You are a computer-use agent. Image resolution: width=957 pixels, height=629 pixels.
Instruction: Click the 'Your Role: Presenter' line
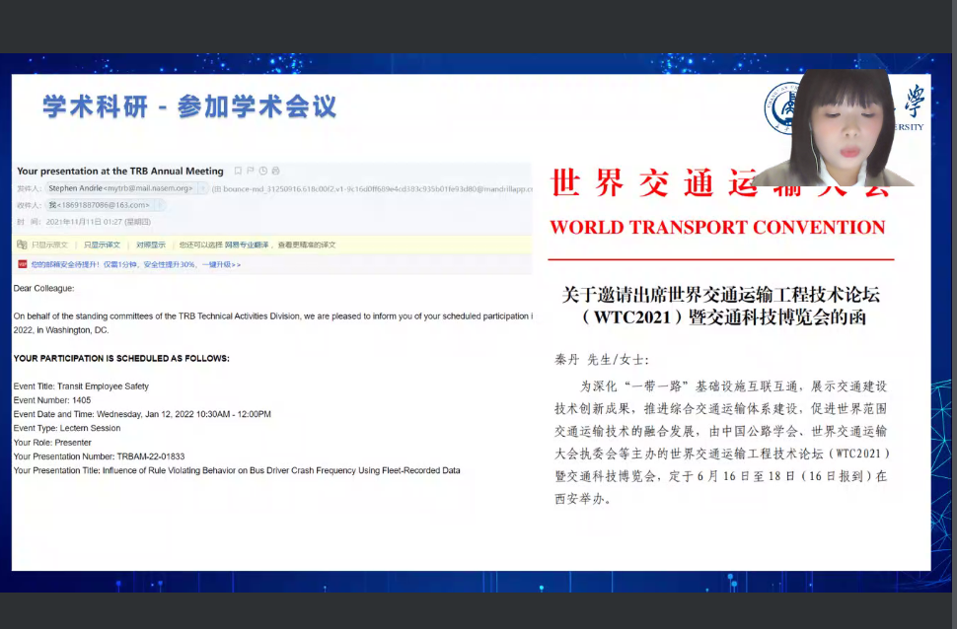[52, 443]
